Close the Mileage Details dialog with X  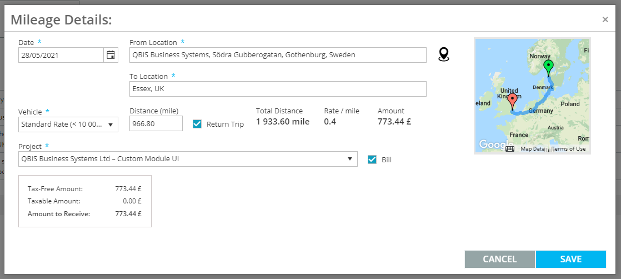[605, 19]
